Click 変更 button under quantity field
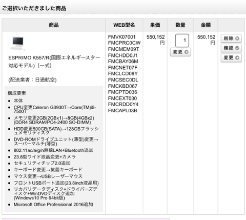The width and height of the screenshot is (246, 220). [x=180, y=52]
